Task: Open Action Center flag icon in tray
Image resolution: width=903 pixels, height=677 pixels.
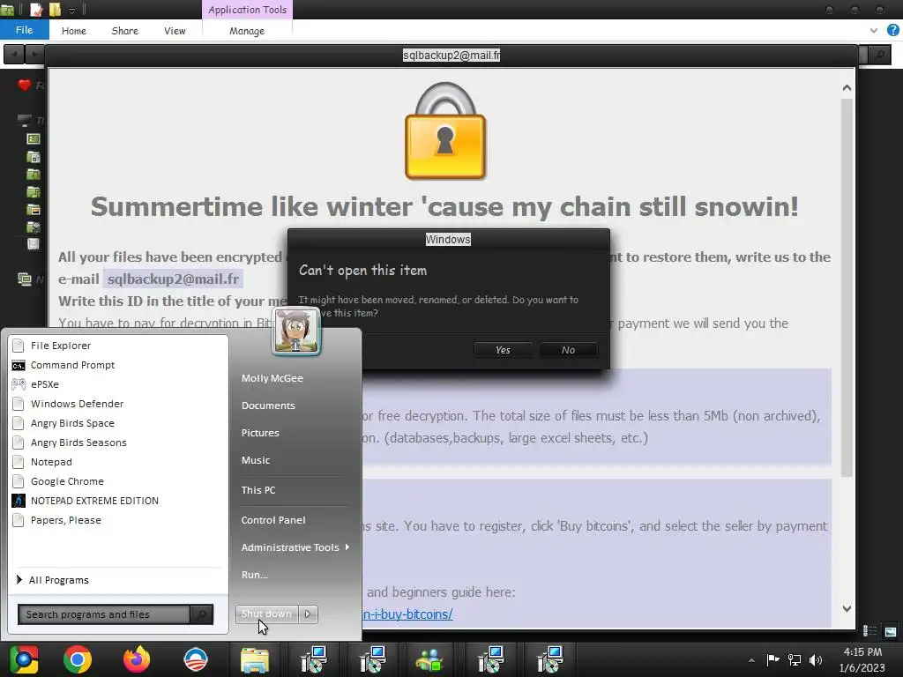Action: tap(772, 659)
